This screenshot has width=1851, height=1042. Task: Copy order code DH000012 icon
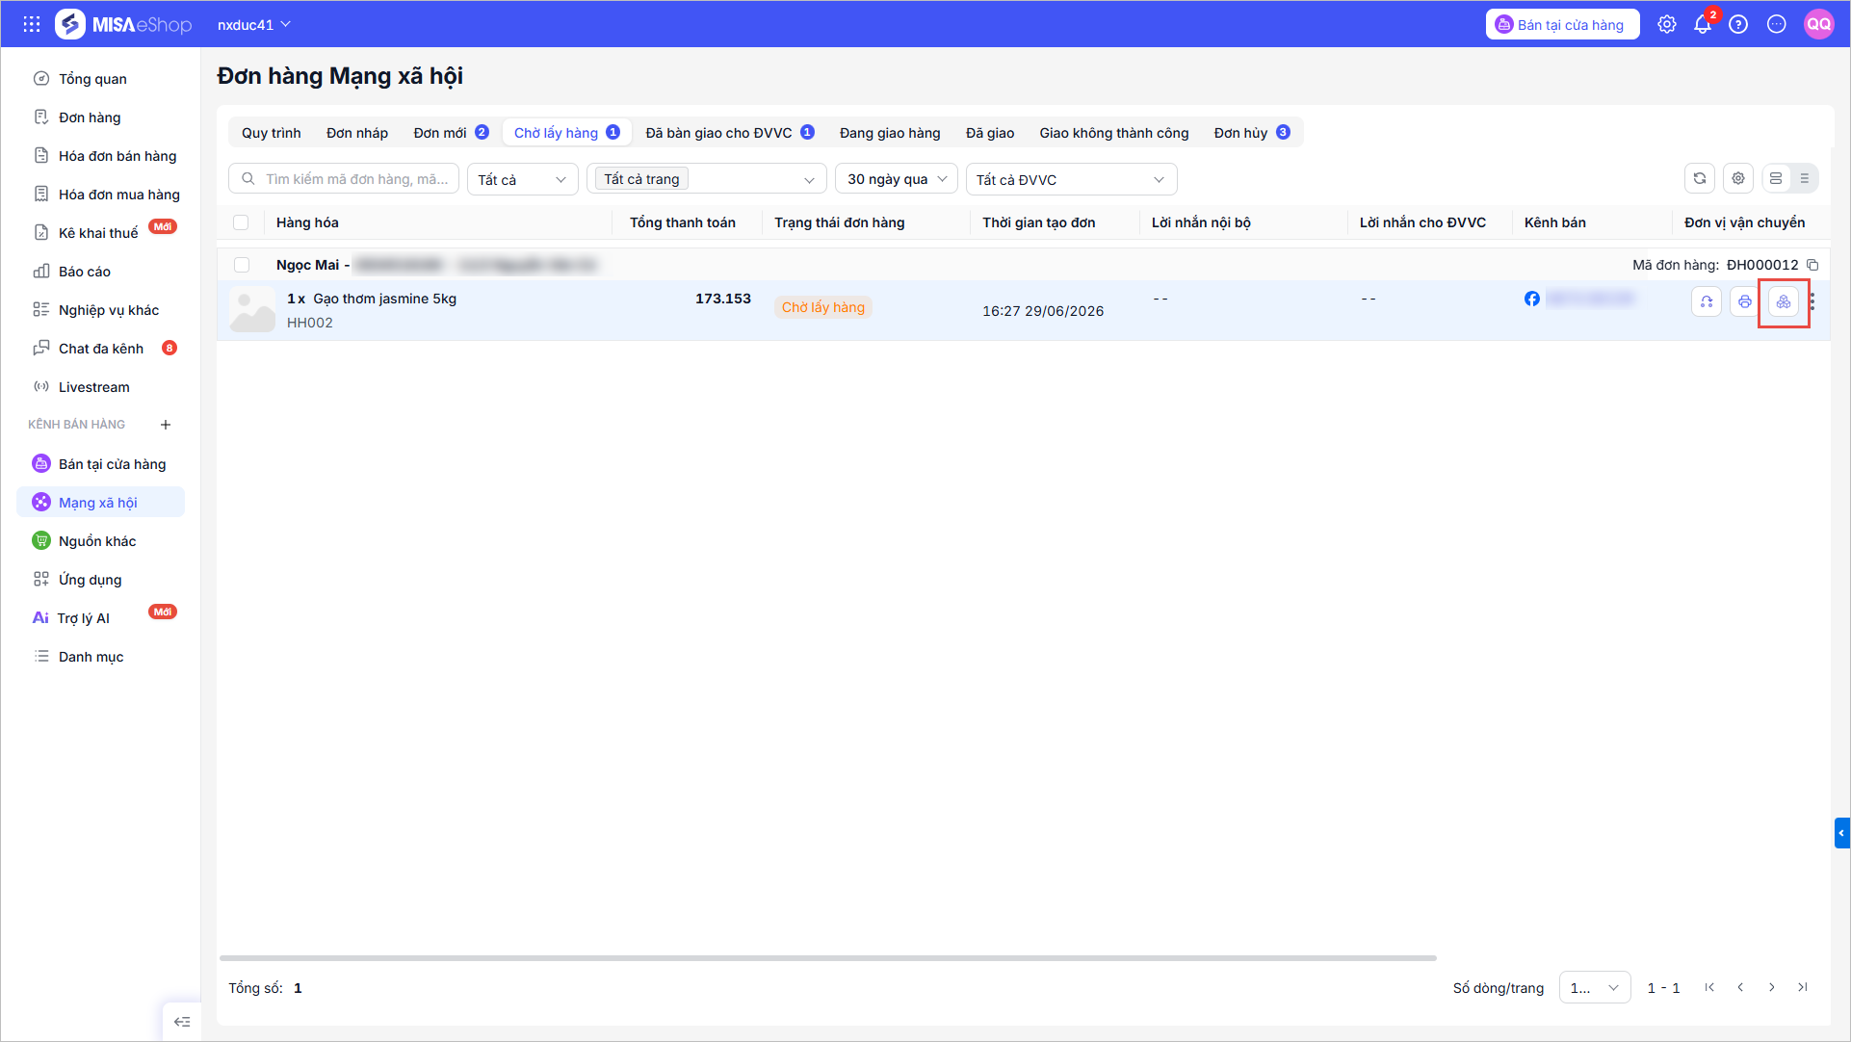tap(1812, 265)
